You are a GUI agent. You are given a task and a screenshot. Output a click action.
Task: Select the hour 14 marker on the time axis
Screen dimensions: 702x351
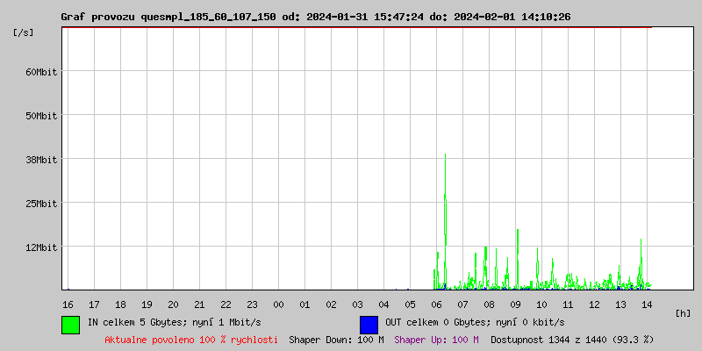(x=647, y=304)
